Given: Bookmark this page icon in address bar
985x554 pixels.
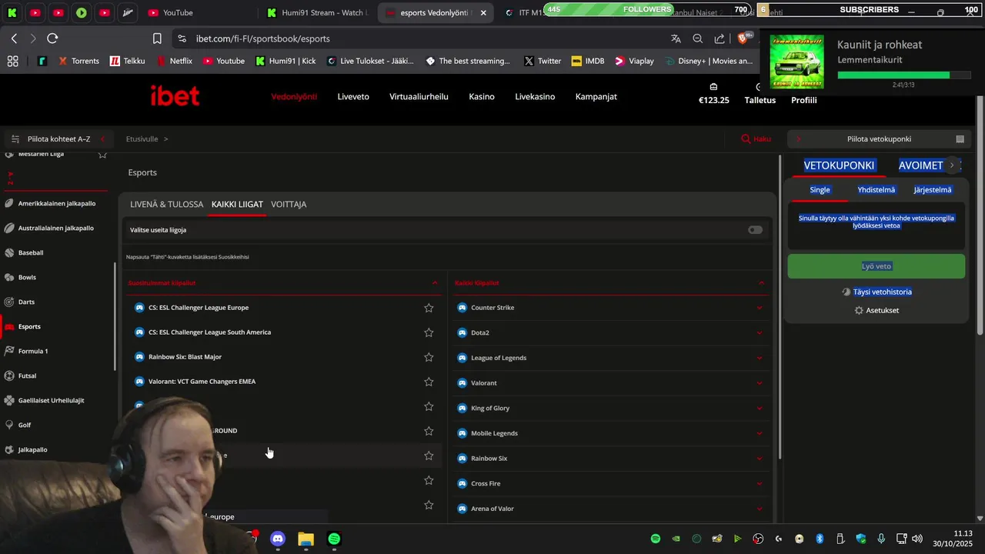Looking at the screenshot, I should pos(157,38).
